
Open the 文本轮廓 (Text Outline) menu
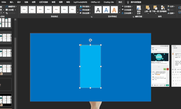(127, 10)
